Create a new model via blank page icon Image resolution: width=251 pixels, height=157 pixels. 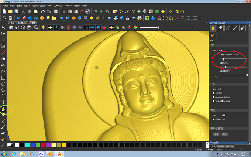4,11
